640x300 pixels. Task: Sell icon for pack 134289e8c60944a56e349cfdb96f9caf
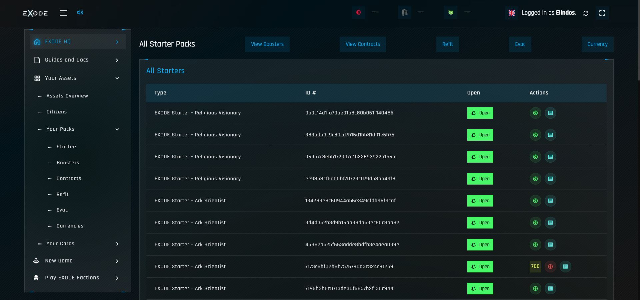coord(535,201)
